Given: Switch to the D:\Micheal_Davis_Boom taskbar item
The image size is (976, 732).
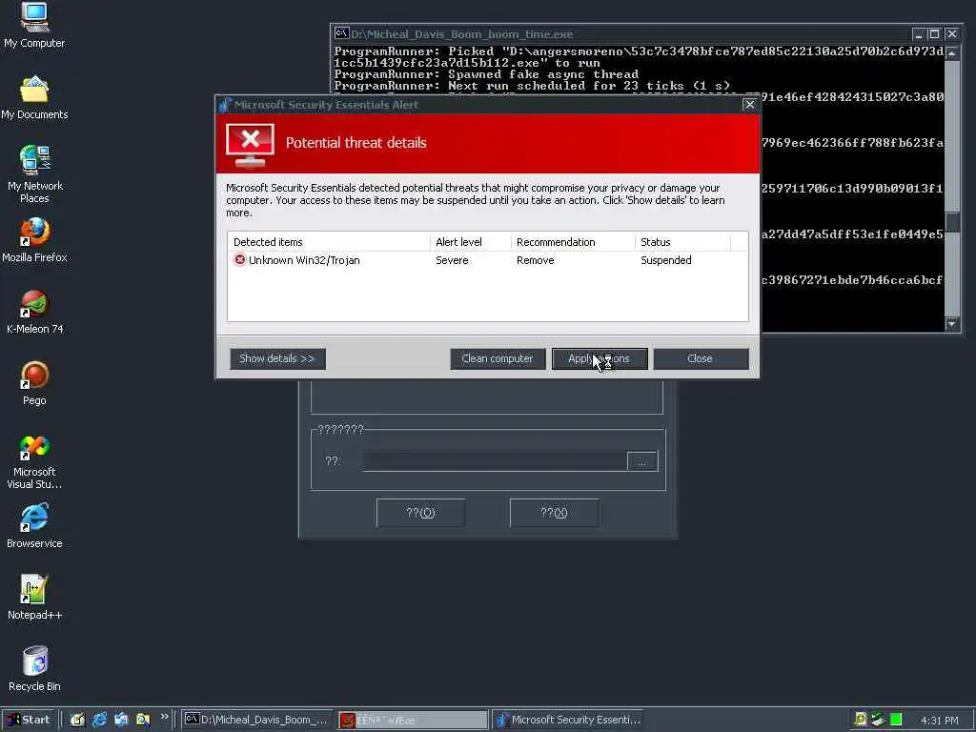Looking at the screenshot, I should coord(257,720).
